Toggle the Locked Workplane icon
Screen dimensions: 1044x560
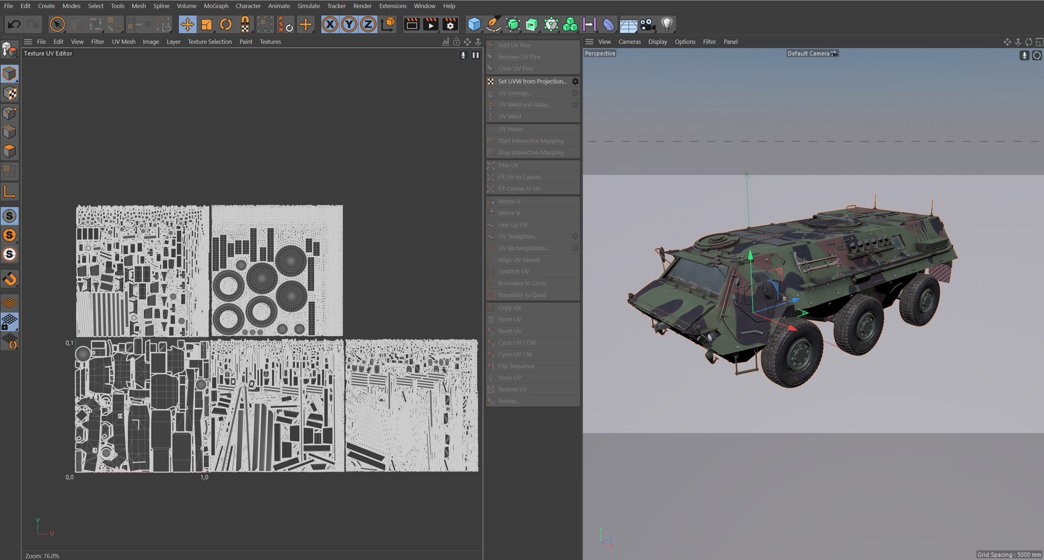tap(10, 322)
